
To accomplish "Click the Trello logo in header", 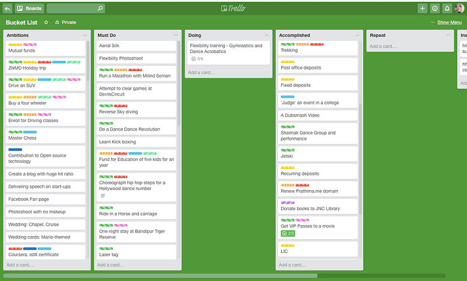I will (x=233, y=8).
